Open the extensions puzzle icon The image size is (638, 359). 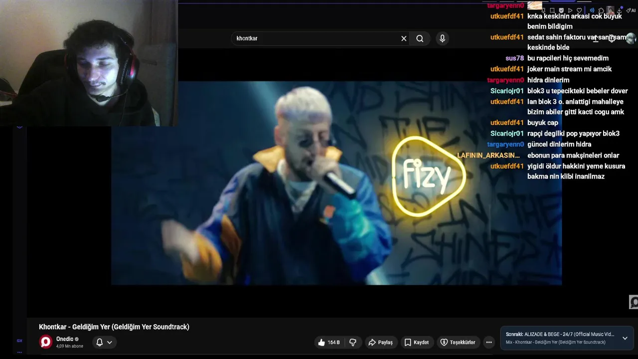(x=601, y=10)
